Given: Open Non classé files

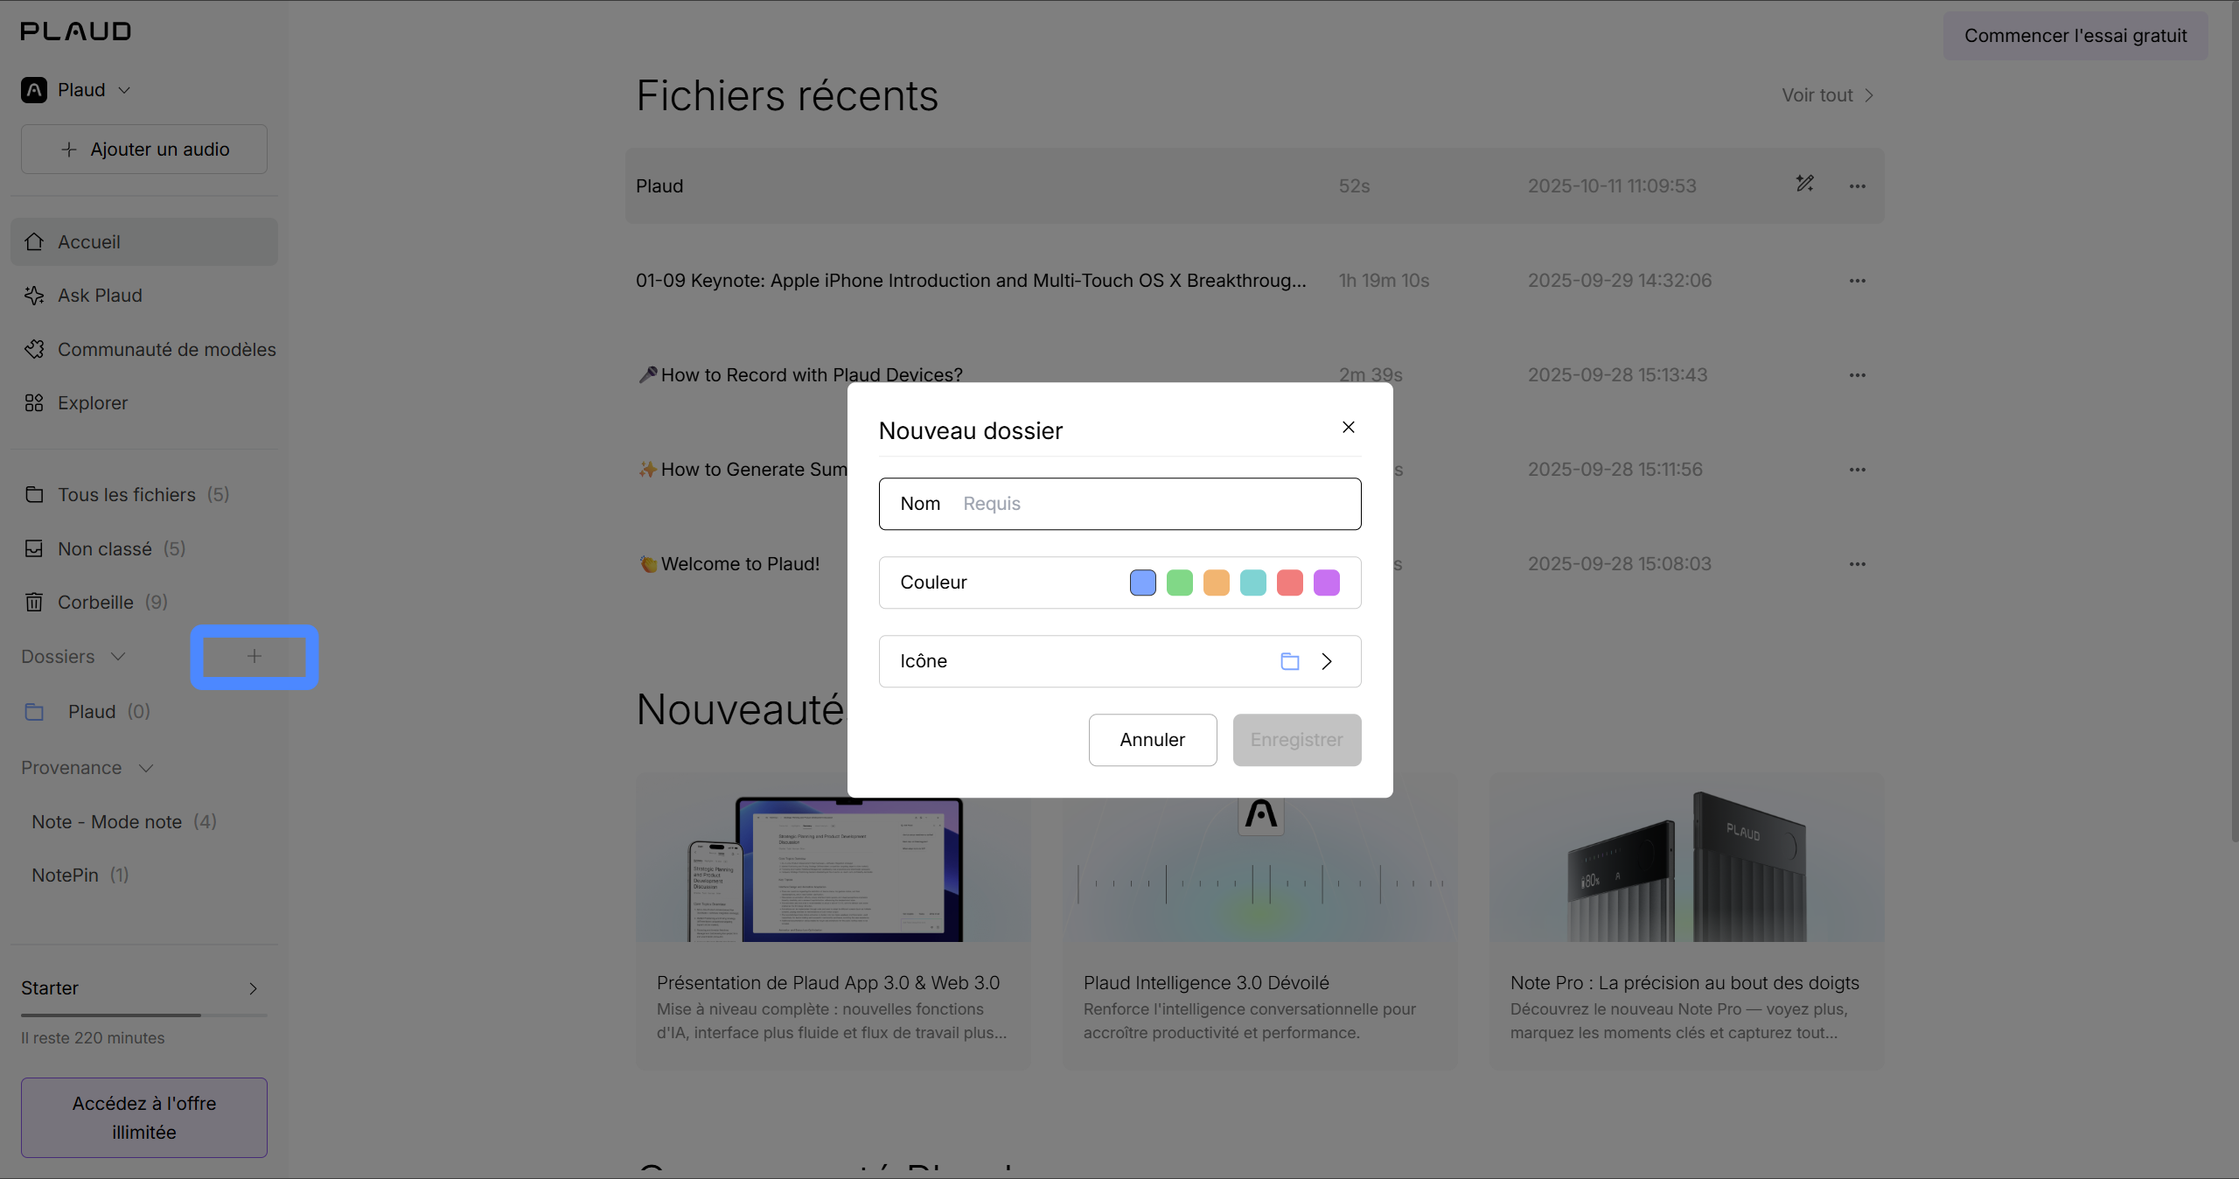Looking at the screenshot, I should [x=144, y=549].
